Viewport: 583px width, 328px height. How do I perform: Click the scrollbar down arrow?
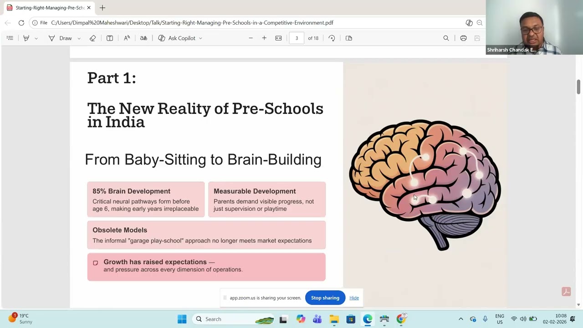[578, 305]
